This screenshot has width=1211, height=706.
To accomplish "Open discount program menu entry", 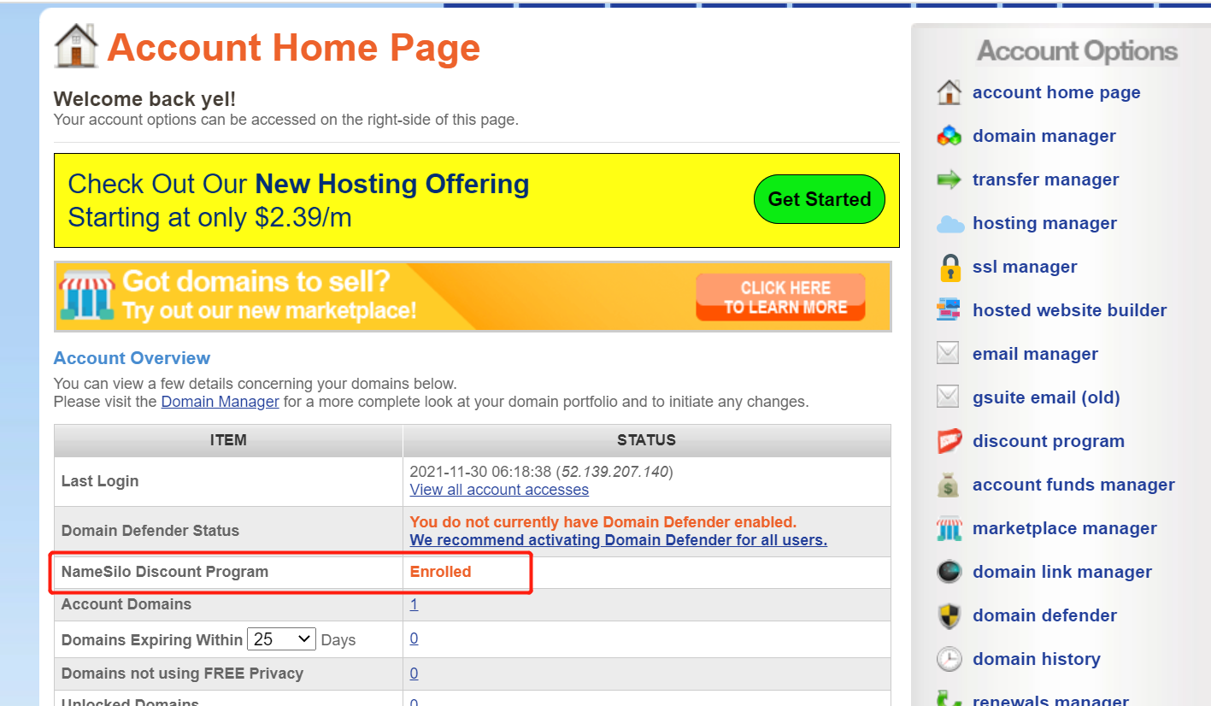I will 1049,441.
